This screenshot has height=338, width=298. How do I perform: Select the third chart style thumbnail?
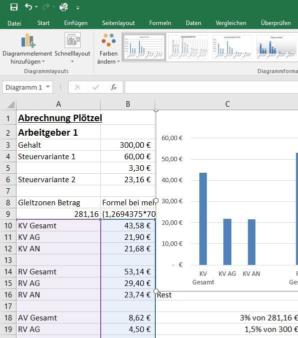232,47
